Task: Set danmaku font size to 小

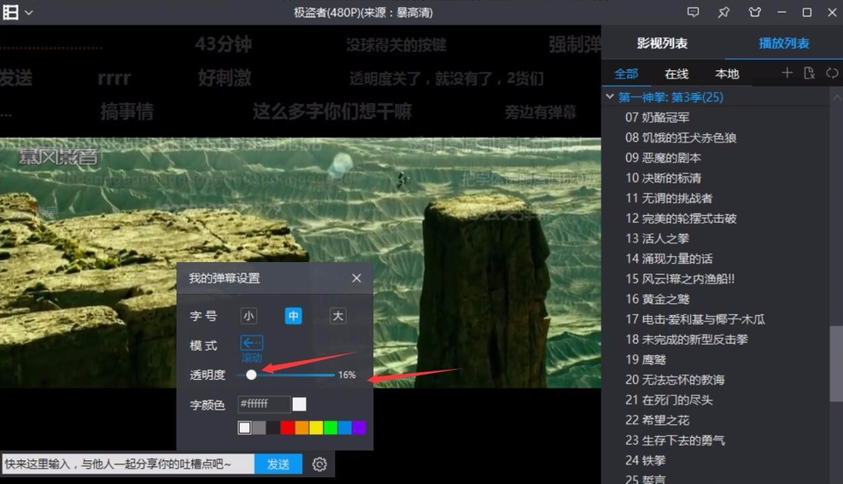Action: click(249, 316)
